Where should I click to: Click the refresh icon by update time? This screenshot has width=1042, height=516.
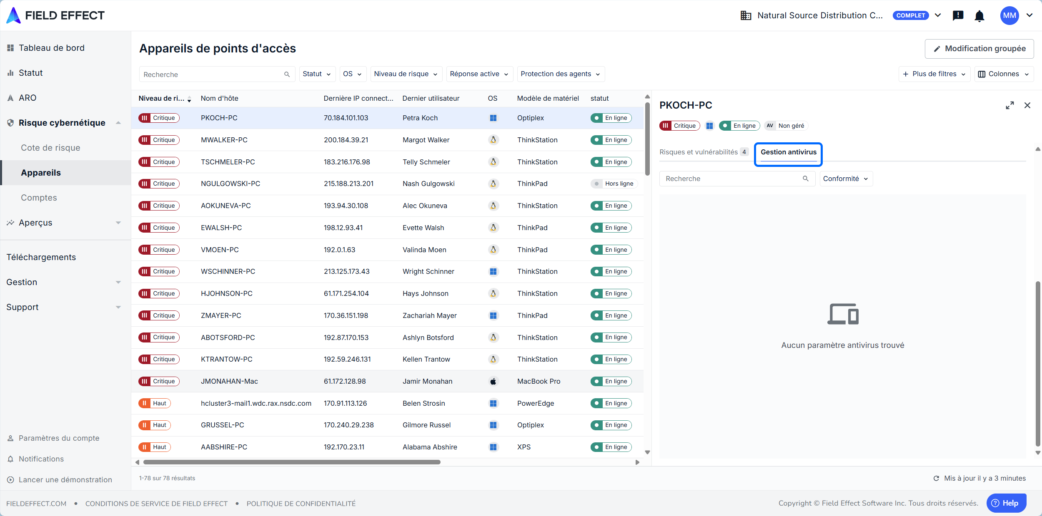coord(936,478)
